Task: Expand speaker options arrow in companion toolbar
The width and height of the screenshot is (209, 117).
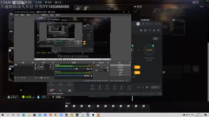Action: click(x=132, y=87)
